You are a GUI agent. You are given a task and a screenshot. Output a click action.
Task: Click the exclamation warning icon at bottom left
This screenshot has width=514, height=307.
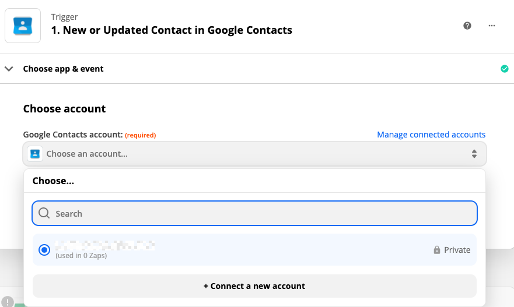(x=7, y=302)
